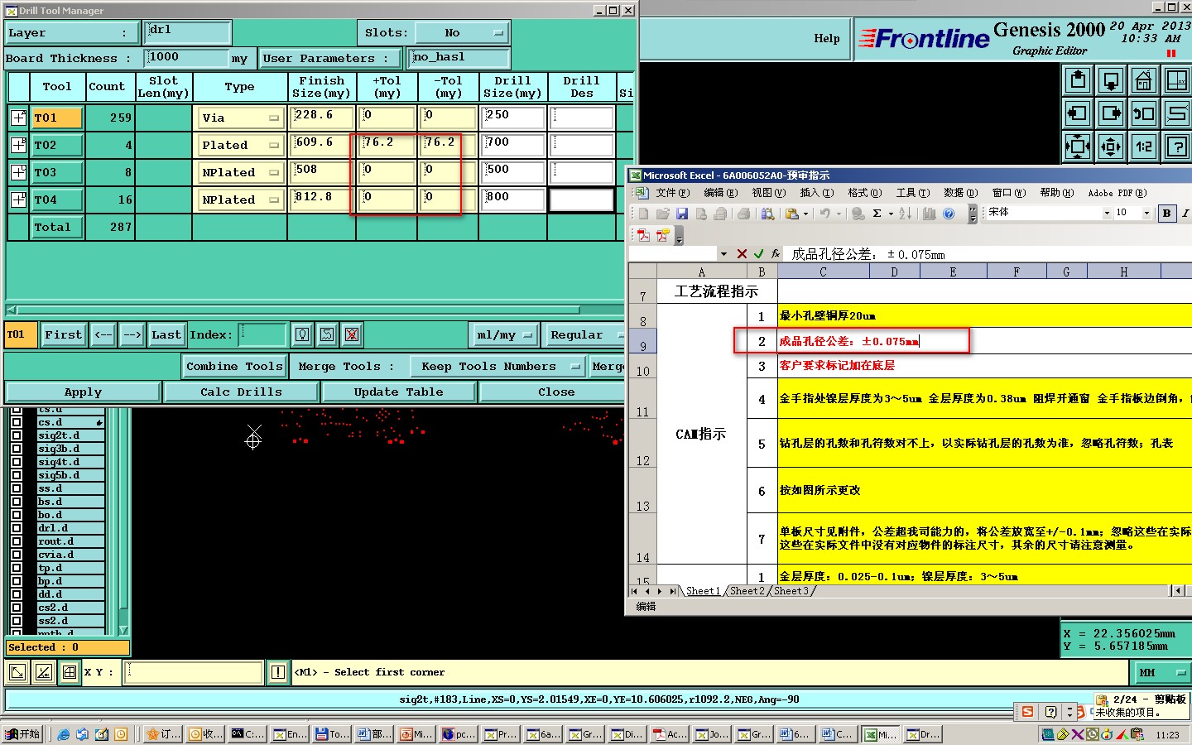Toggle the checkbox for layer bs.d
This screenshot has height=745, width=1192.
[x=17, y=502]
